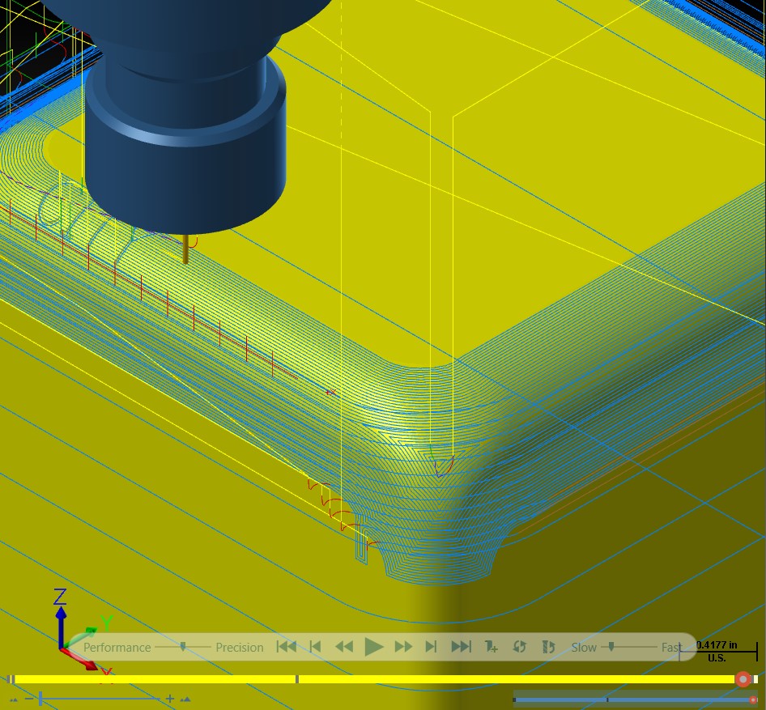Jump to the start of the simulation

click(x=287, y=647)
